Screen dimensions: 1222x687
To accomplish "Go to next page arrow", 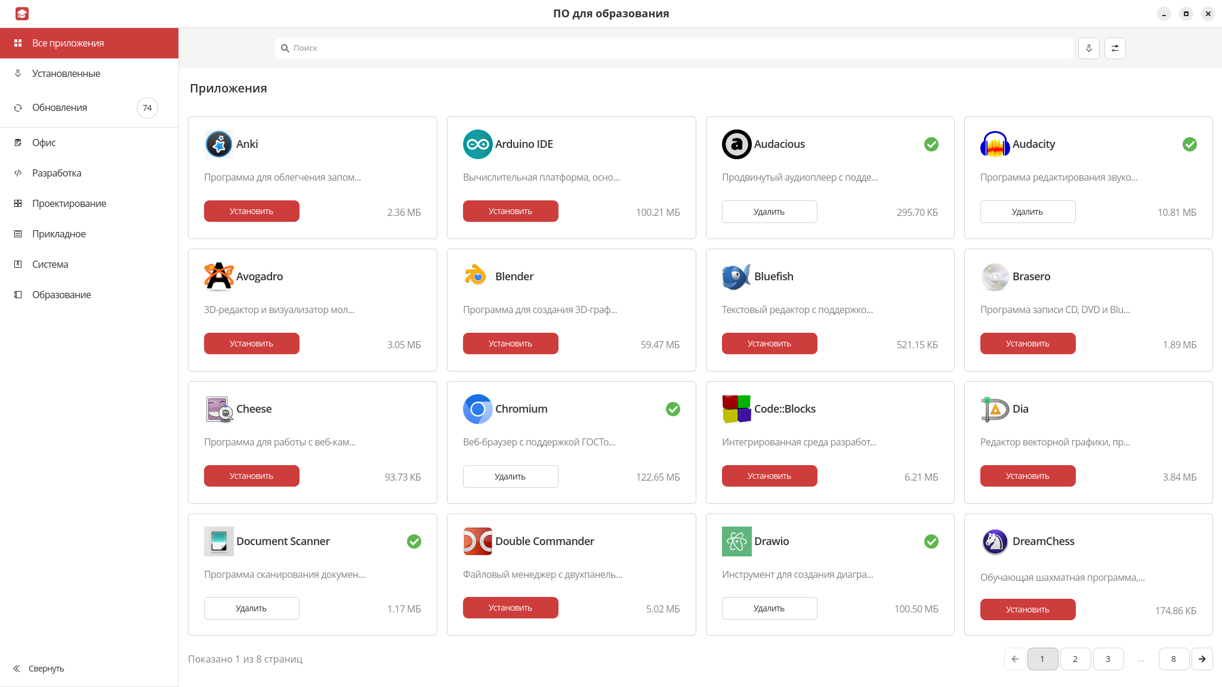I will pyautogui.click(x=1202, y=659).
